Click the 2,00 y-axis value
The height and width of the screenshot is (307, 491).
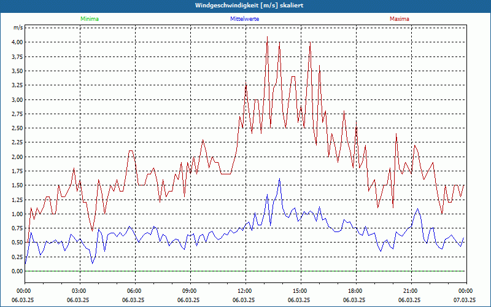point(17,157)
